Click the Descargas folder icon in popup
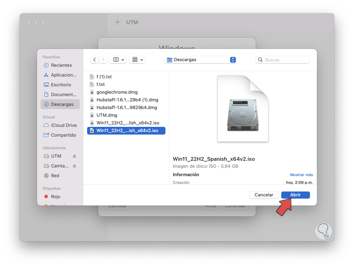 pos(170,60)
